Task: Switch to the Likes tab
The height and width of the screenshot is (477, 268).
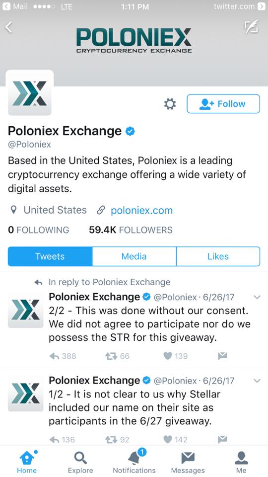Action: point(218,256)
